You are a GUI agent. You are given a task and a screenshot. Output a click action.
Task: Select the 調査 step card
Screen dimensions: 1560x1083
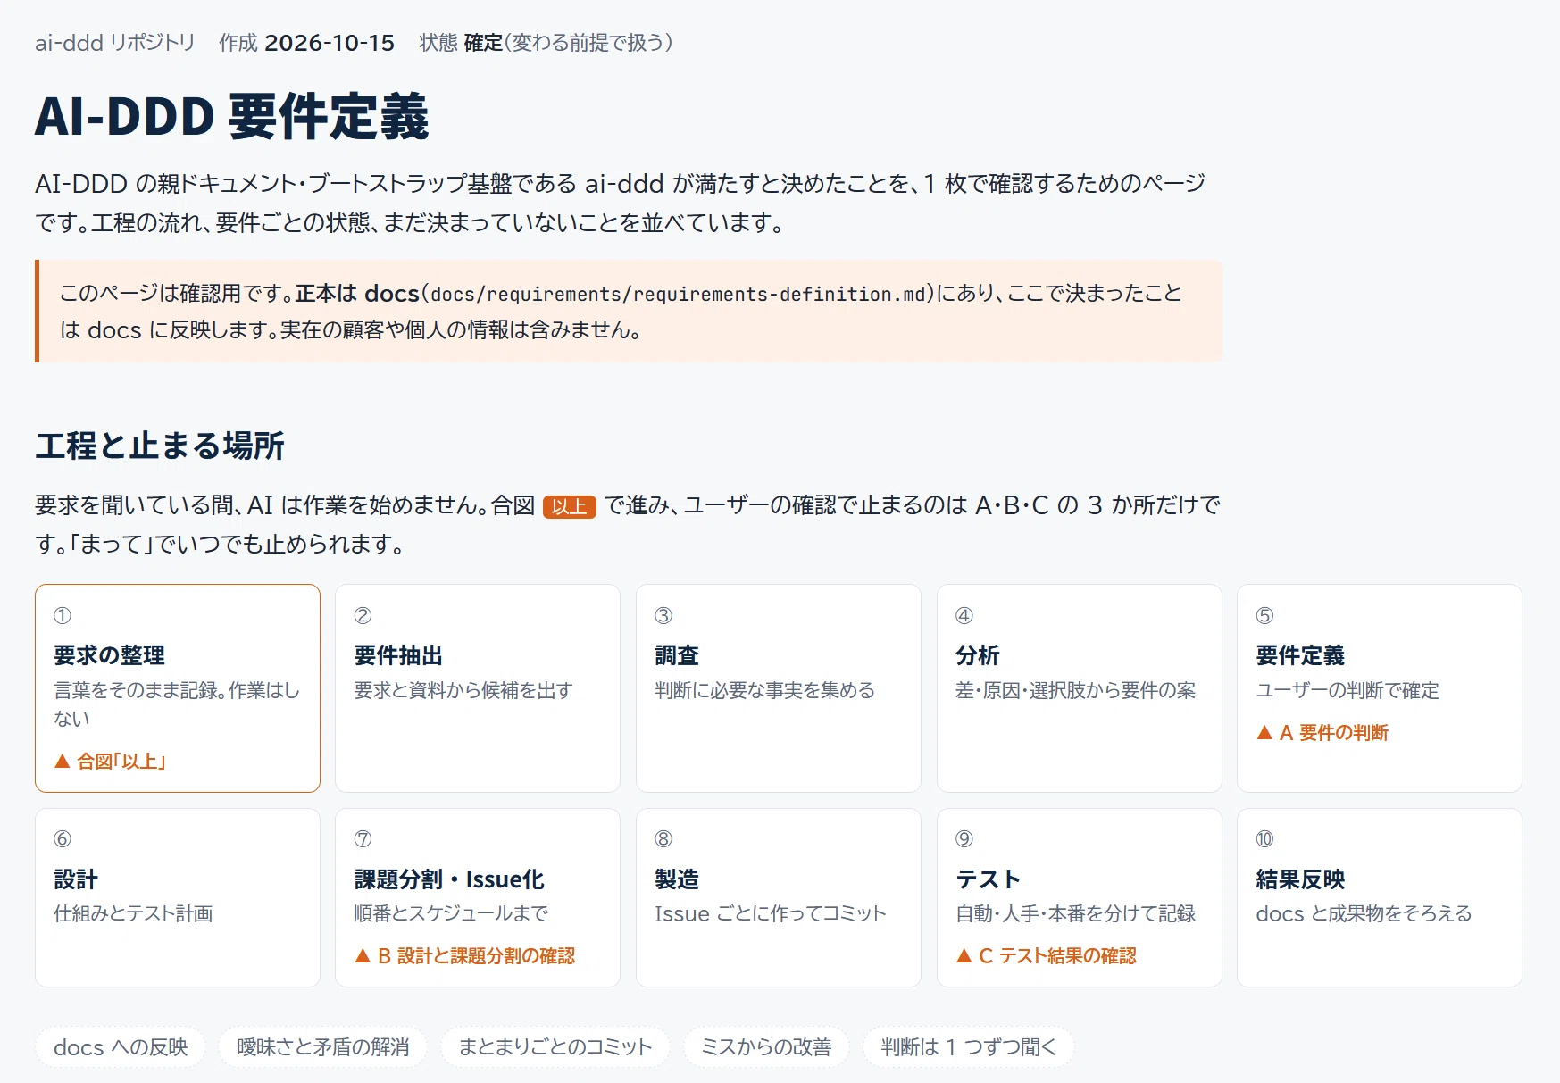[779, 687]
